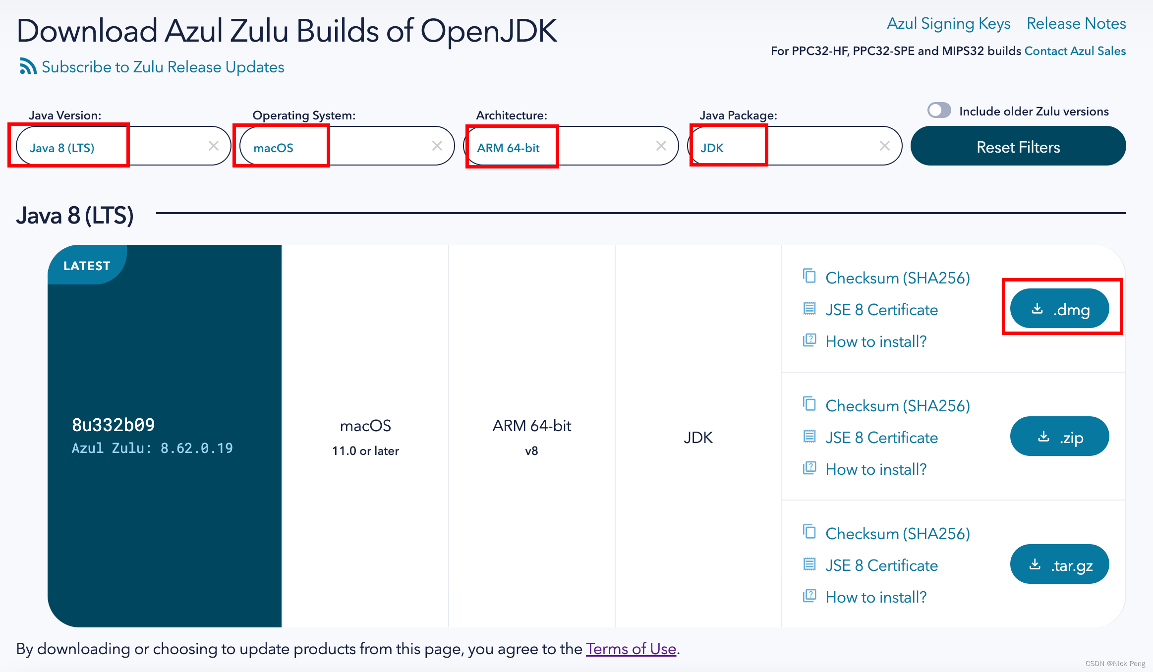Toggle Include older Zulu versions switch
The height and width of the screenshot is (672, 1153).
[939, 111]
